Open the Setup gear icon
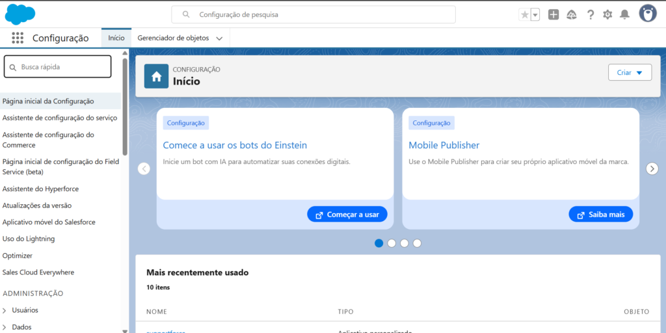The height and width of the screenshot is (333, 666). tap(608, 15)
